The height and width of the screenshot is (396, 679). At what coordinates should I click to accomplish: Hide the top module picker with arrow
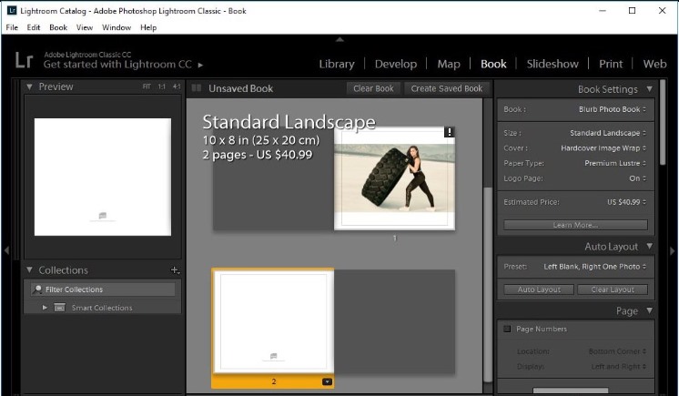339,39
